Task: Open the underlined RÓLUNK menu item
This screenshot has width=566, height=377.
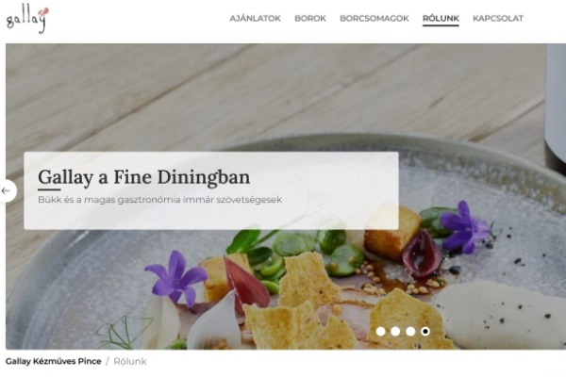Action: [x=441, y=19]
